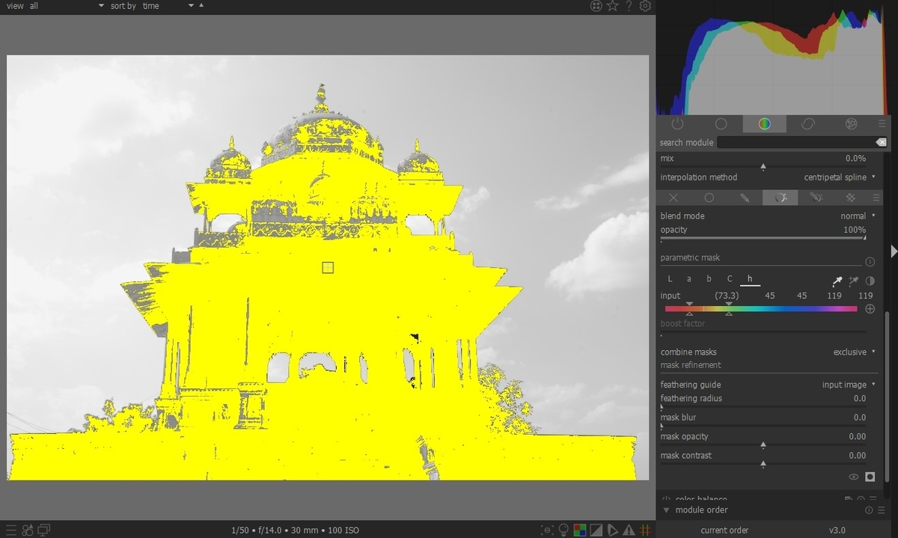Collapse the module order section
Screen dimensions: 898x538
tap(667, 510)
